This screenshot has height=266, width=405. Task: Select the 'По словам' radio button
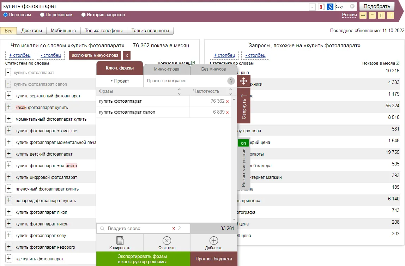5,15
